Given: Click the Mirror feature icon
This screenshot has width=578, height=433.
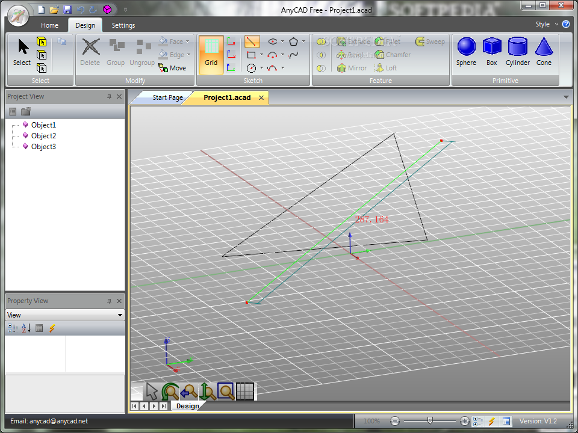Looking at the screenshot, I should point(341,68).
